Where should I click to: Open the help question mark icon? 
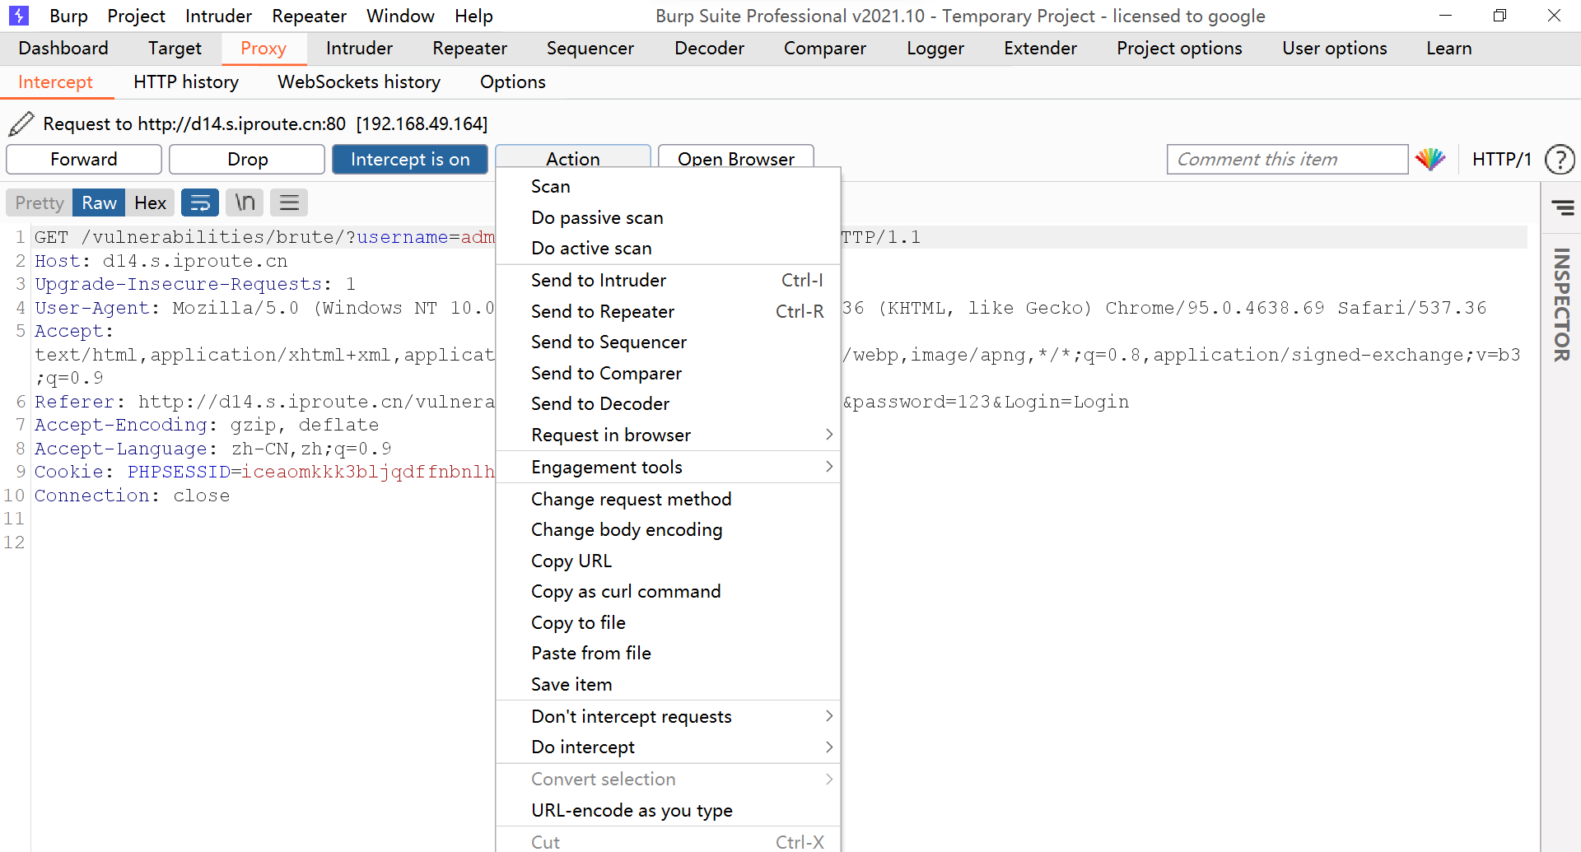point(1559,159)
